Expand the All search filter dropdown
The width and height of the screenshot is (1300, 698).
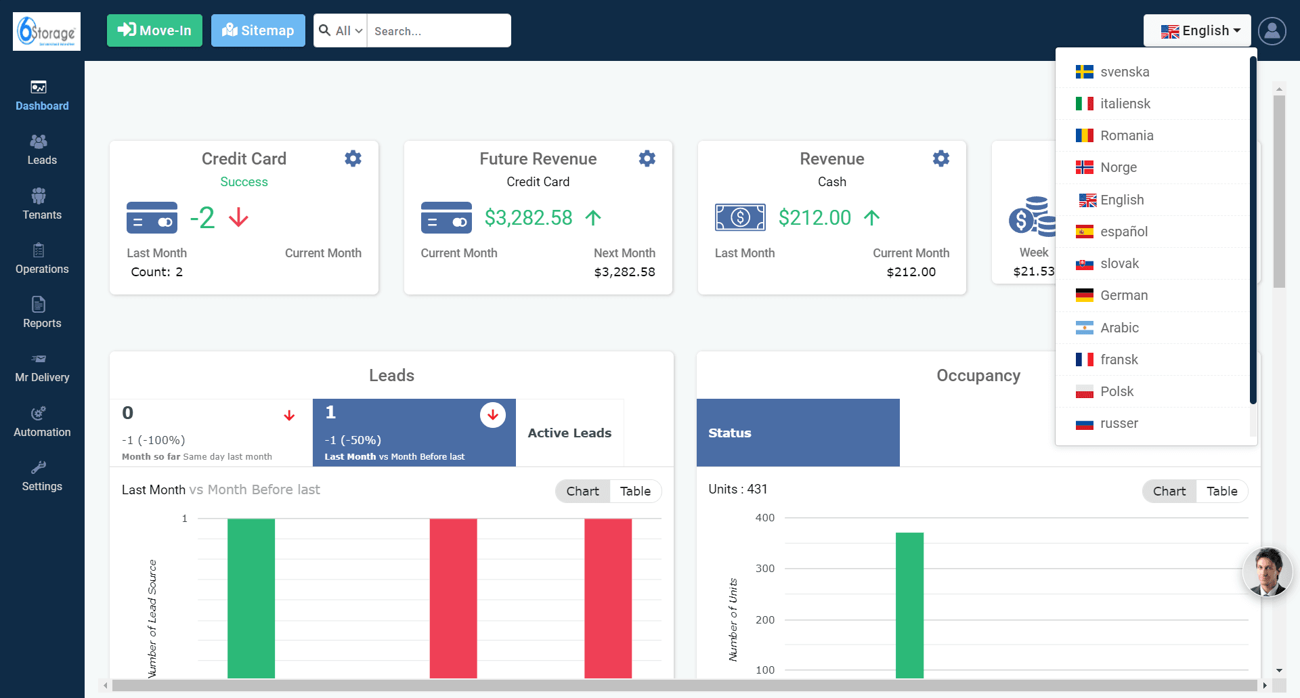[341, 31]
